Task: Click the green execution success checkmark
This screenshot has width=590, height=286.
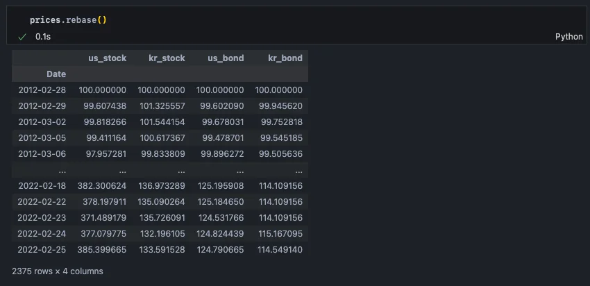Action: 22,36
